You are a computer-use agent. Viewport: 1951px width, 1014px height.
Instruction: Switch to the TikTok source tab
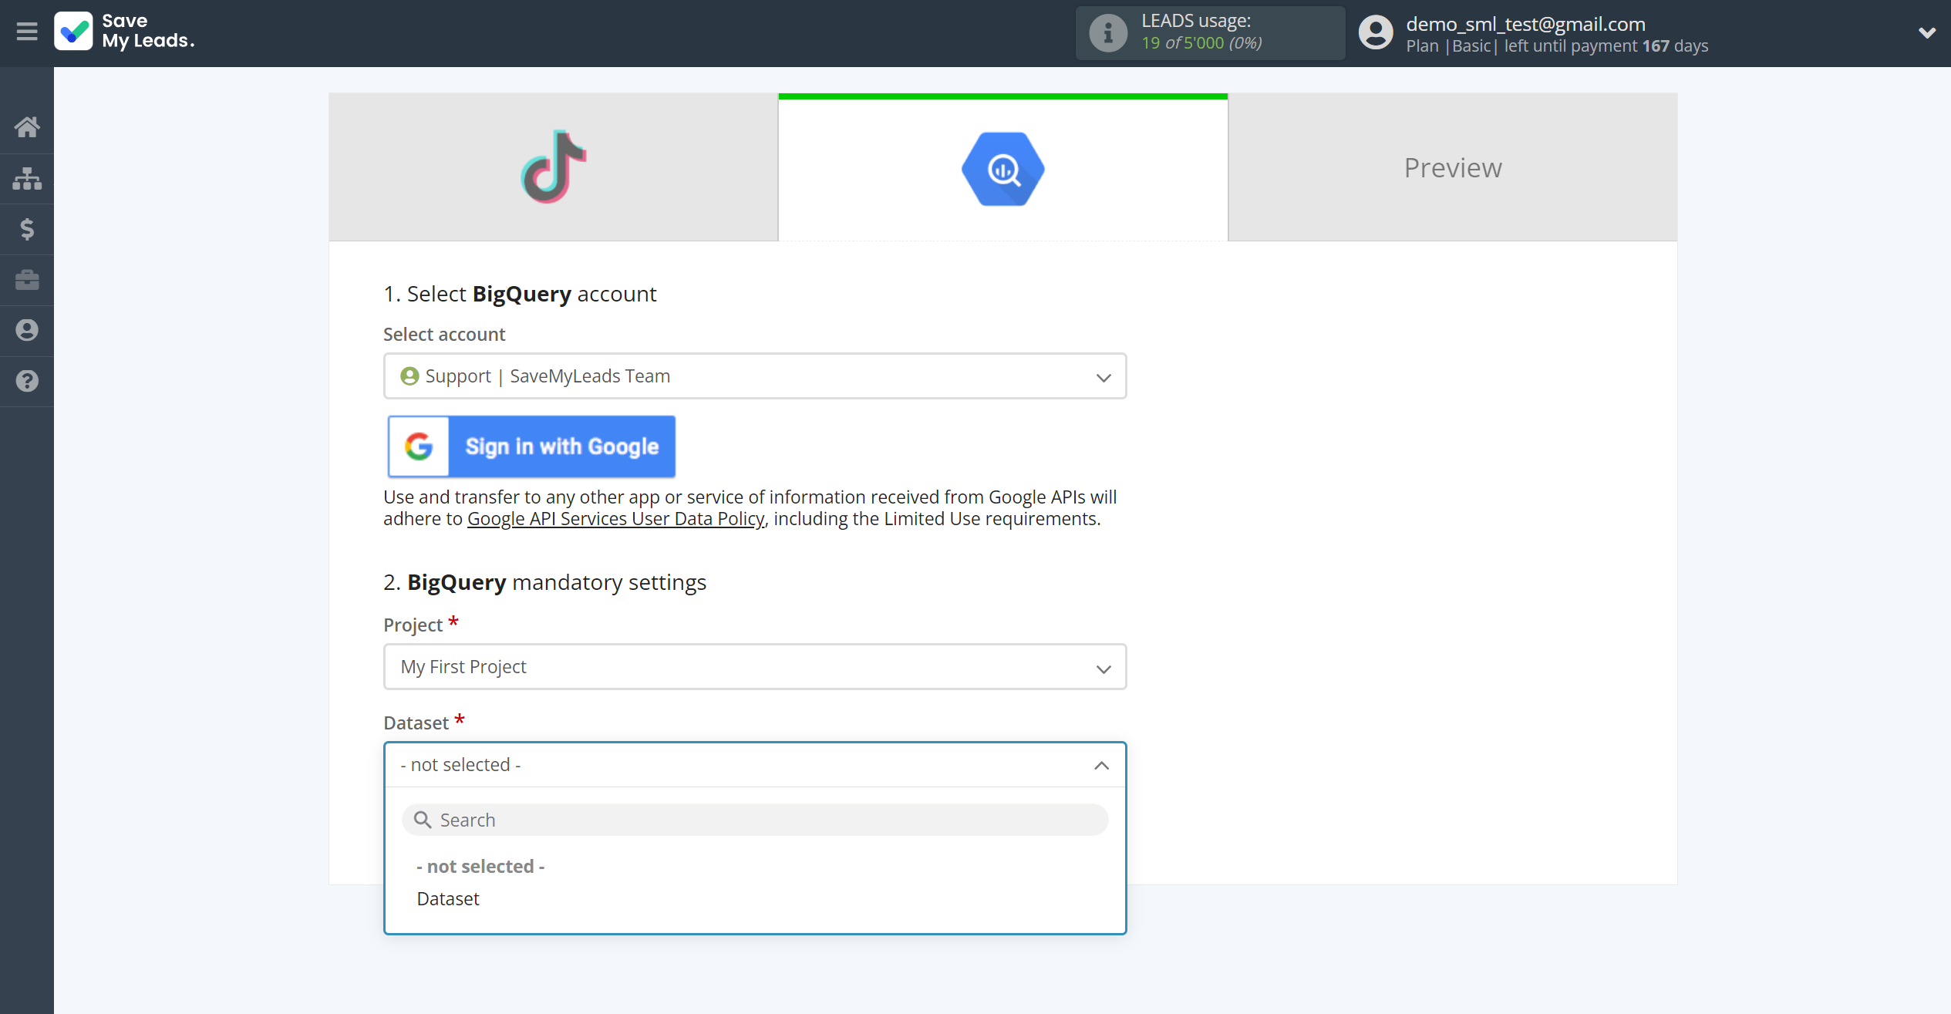tap(554, 167)
